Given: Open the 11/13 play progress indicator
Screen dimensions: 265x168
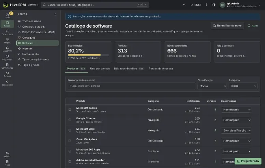Looking at the screenshot, I should click(196, 5).
